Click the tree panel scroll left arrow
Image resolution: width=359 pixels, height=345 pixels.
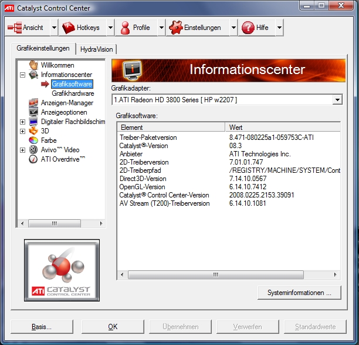(22, 223)
